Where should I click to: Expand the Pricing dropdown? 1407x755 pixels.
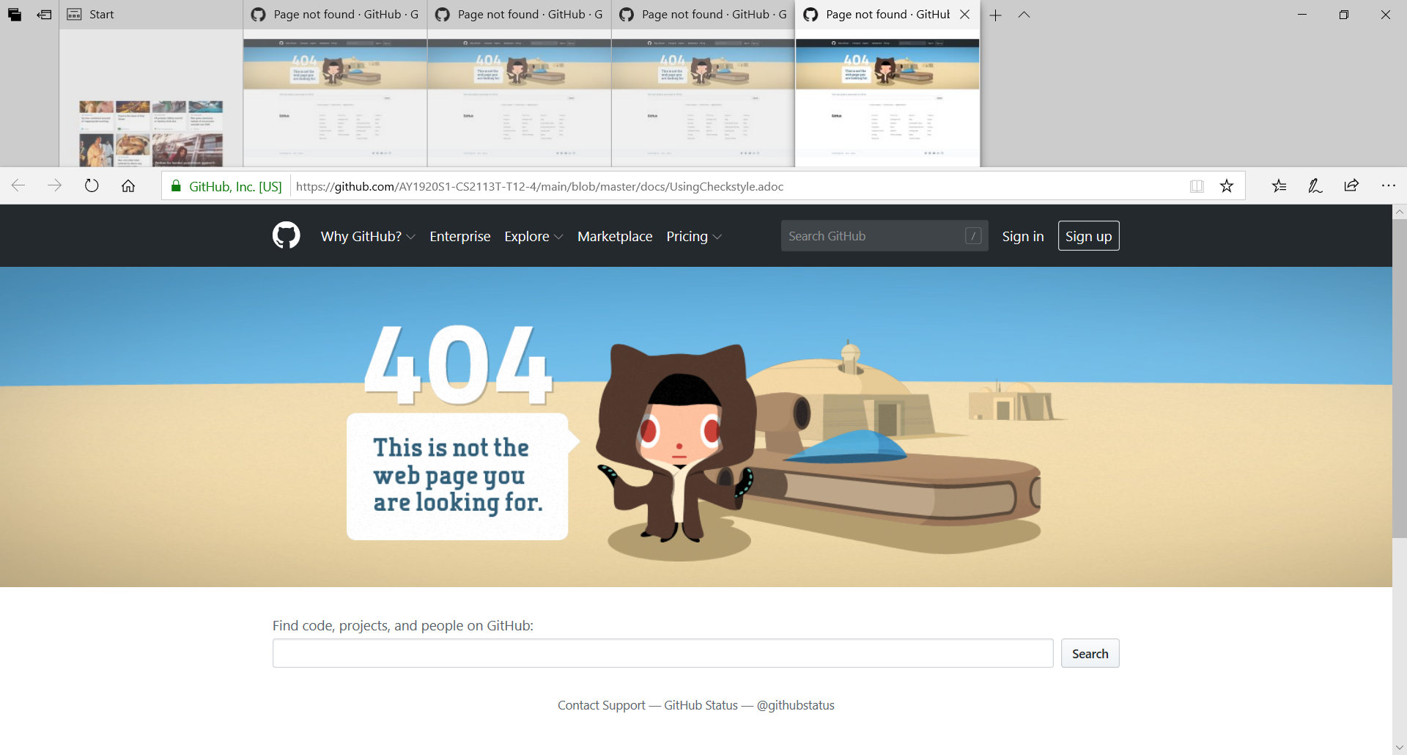click(x=694, y=236)
